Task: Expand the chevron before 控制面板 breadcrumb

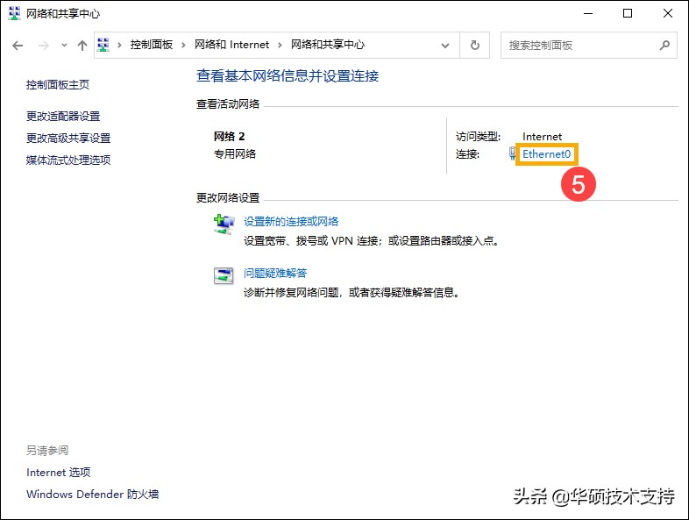Action: (119, 45)
